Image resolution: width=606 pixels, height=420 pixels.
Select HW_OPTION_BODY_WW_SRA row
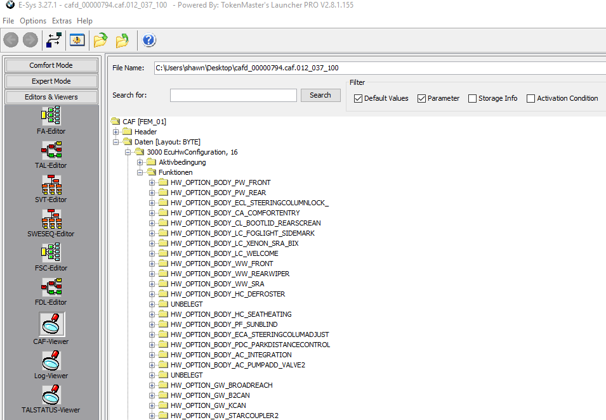point(218,284)
